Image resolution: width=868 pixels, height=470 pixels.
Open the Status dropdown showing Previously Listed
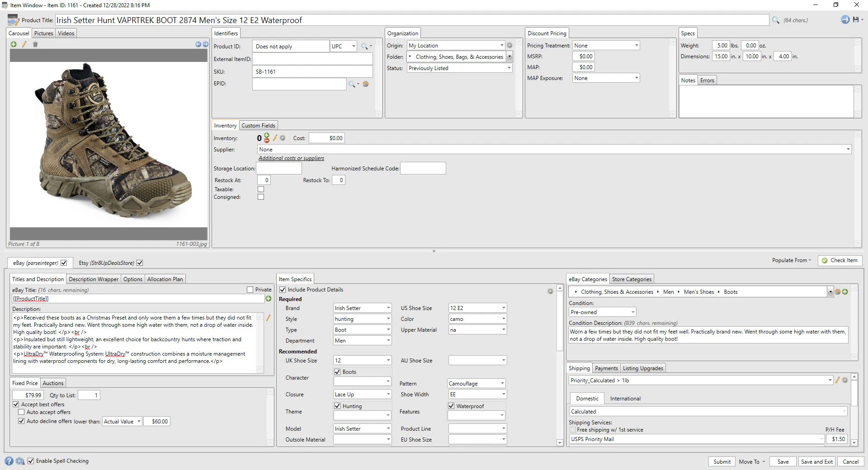coord(509,68)
